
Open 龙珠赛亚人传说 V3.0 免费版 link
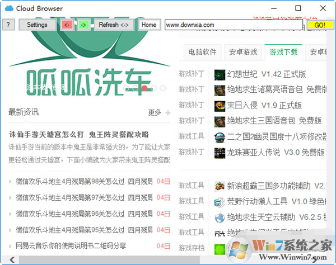point(276,152)
